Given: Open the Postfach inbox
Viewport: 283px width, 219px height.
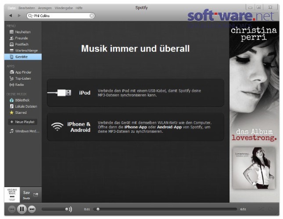Looking at the screenshot, I should (x=23, y=44).
